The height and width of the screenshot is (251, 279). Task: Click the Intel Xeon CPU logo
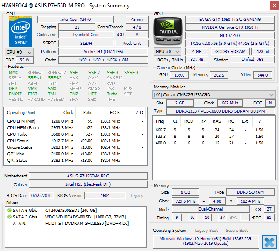pyautogui.click(x=20, y=31)
